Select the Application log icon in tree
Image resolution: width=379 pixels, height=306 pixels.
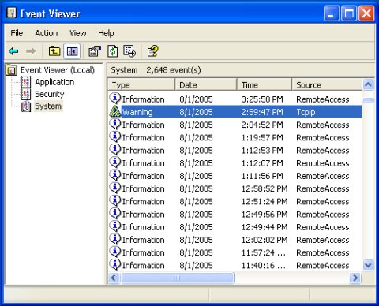[25, 82]
